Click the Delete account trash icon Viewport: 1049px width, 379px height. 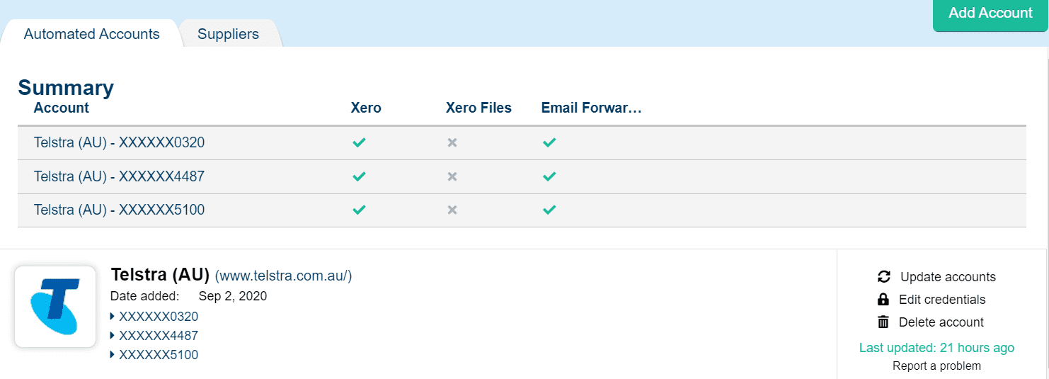(x=883, y=322)
